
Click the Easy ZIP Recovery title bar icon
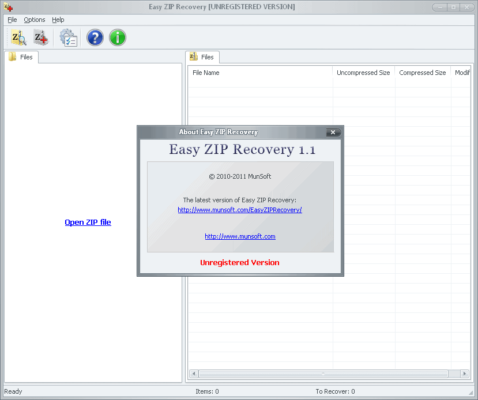6,6
